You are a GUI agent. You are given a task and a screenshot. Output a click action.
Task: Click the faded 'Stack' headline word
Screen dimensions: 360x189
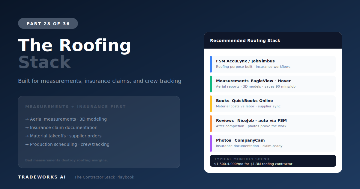(44, 62)
